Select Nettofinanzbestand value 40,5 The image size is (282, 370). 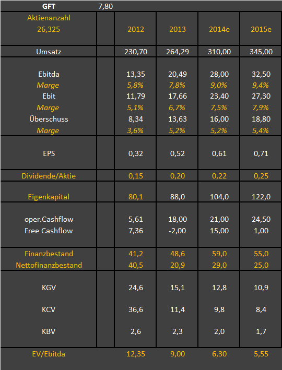click(x=136, y=265)
